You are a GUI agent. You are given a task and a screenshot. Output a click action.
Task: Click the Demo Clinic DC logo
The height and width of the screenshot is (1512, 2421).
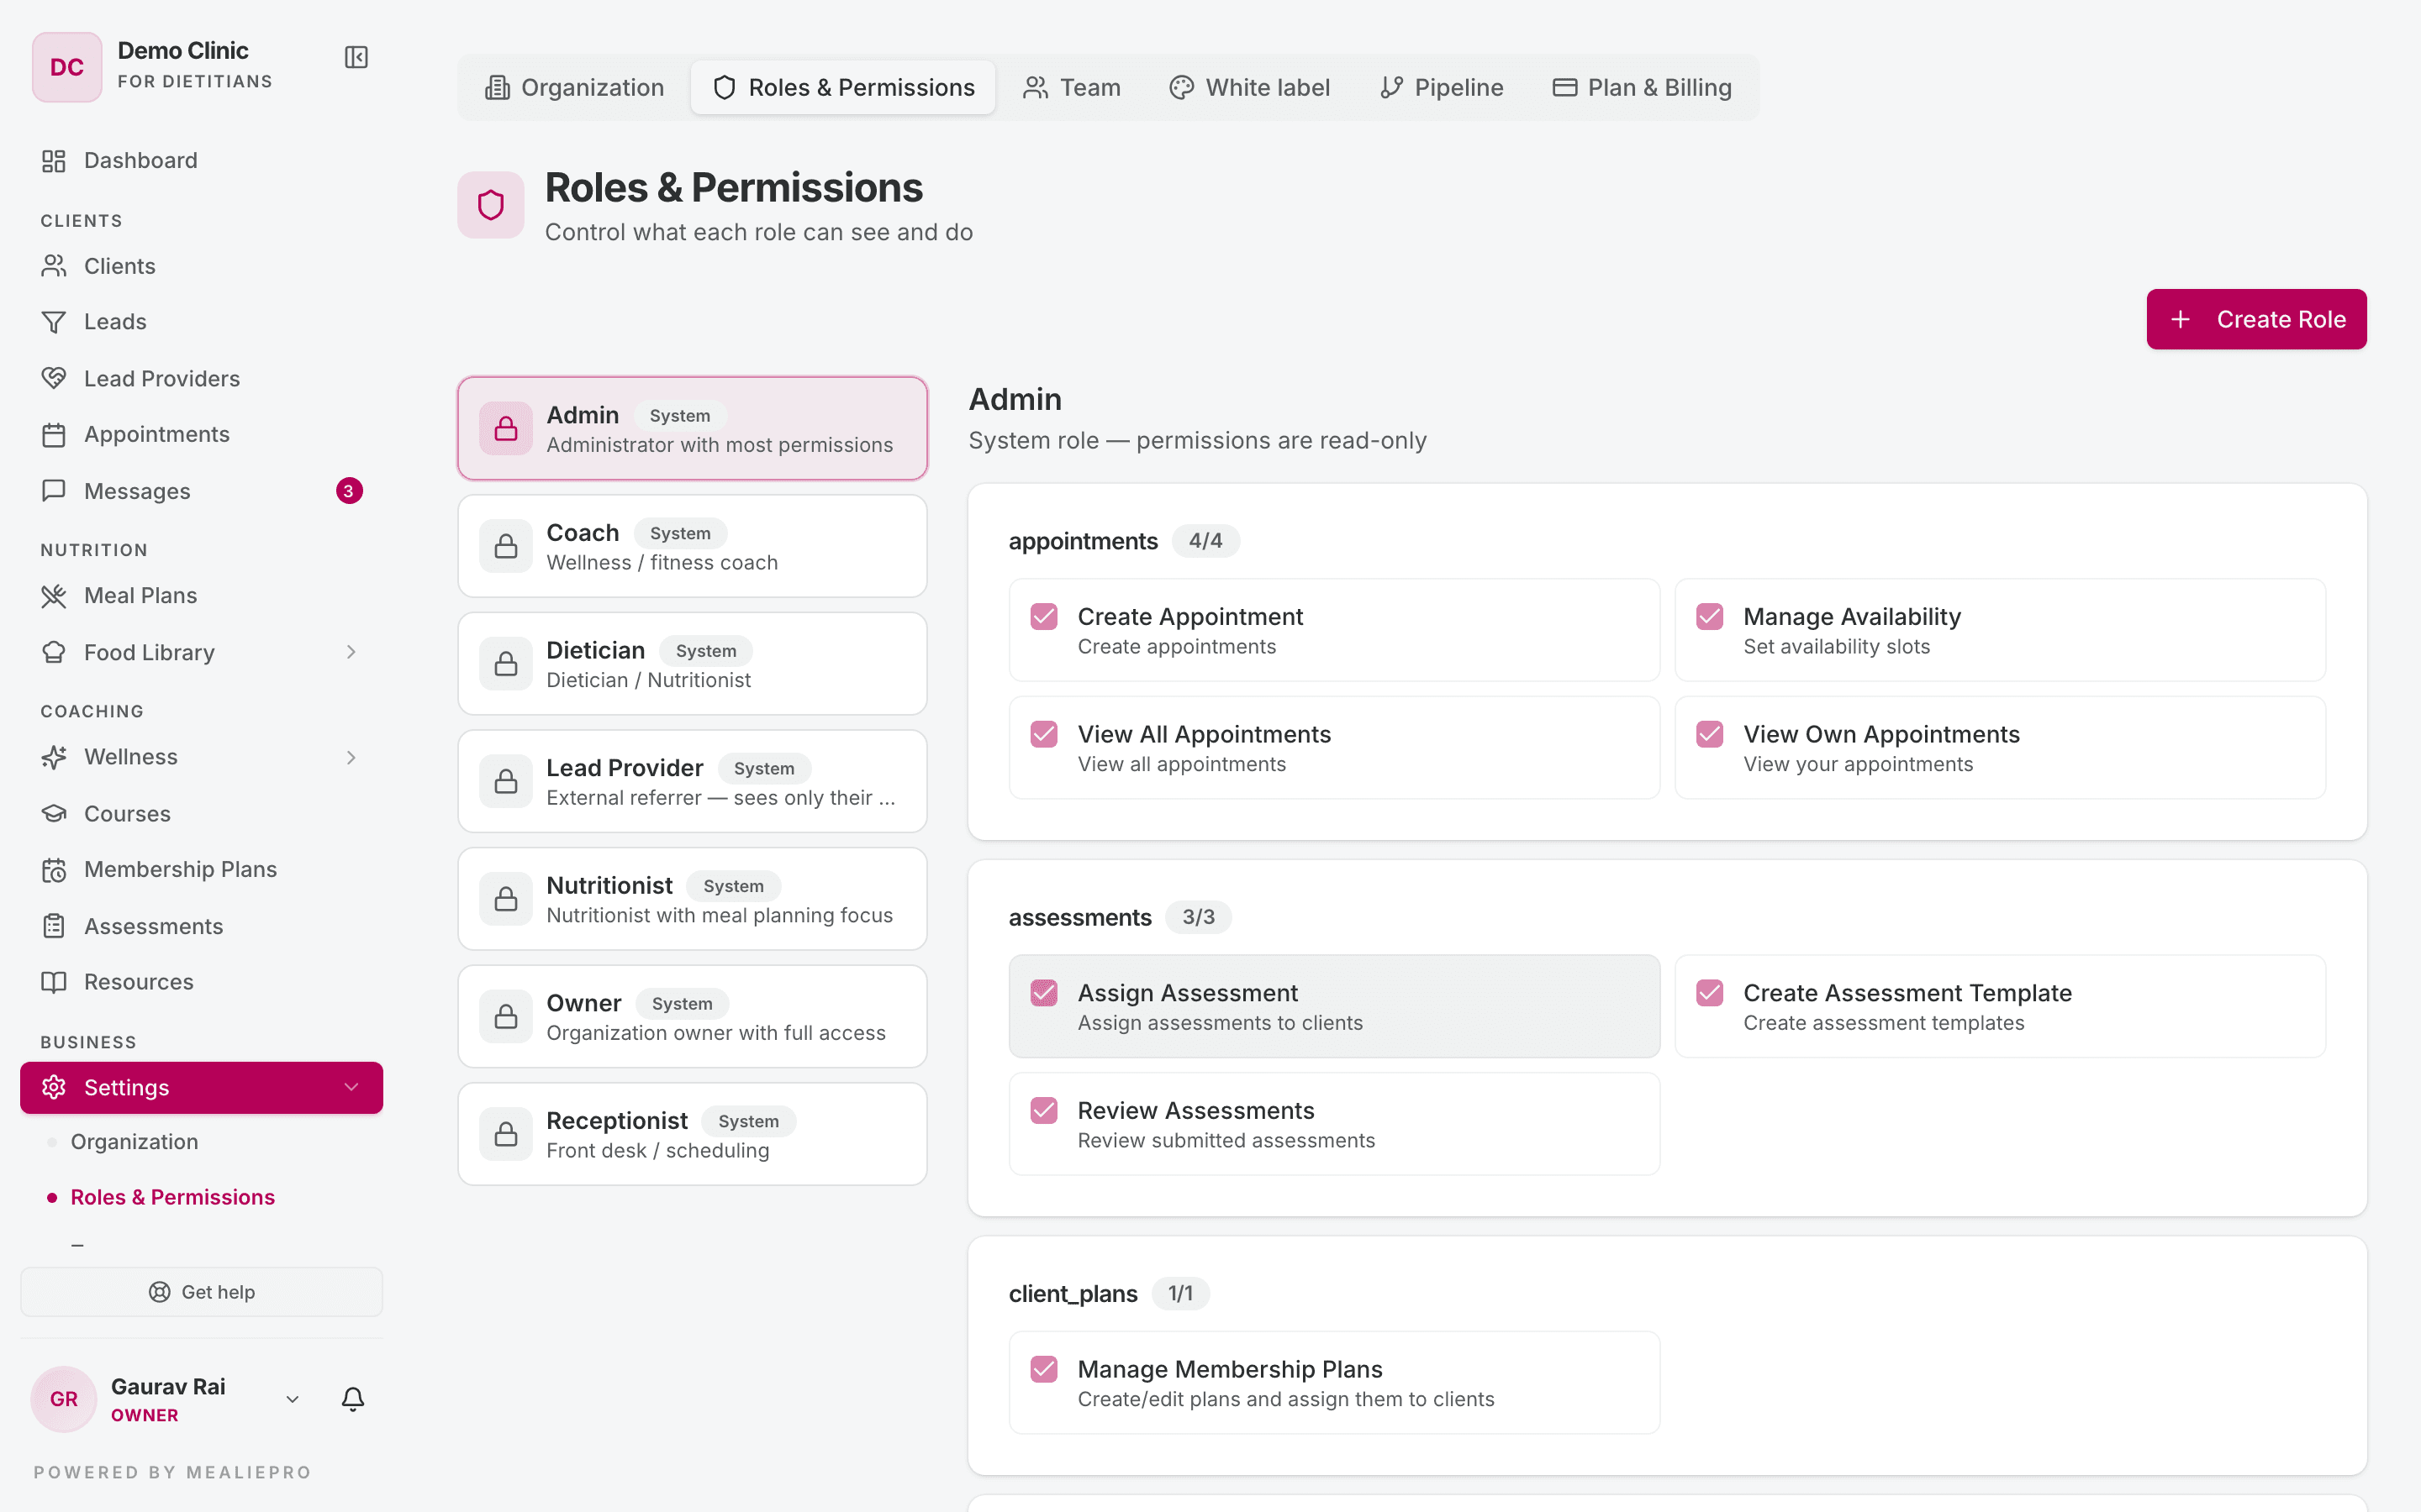[67, 67]
